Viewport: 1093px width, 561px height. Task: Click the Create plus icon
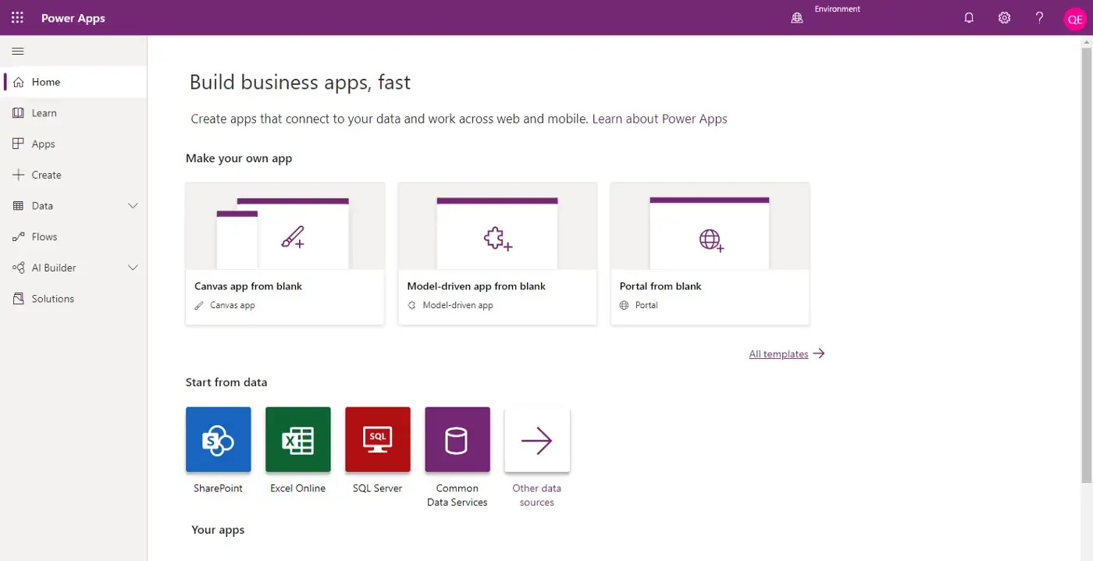[19, 175]
